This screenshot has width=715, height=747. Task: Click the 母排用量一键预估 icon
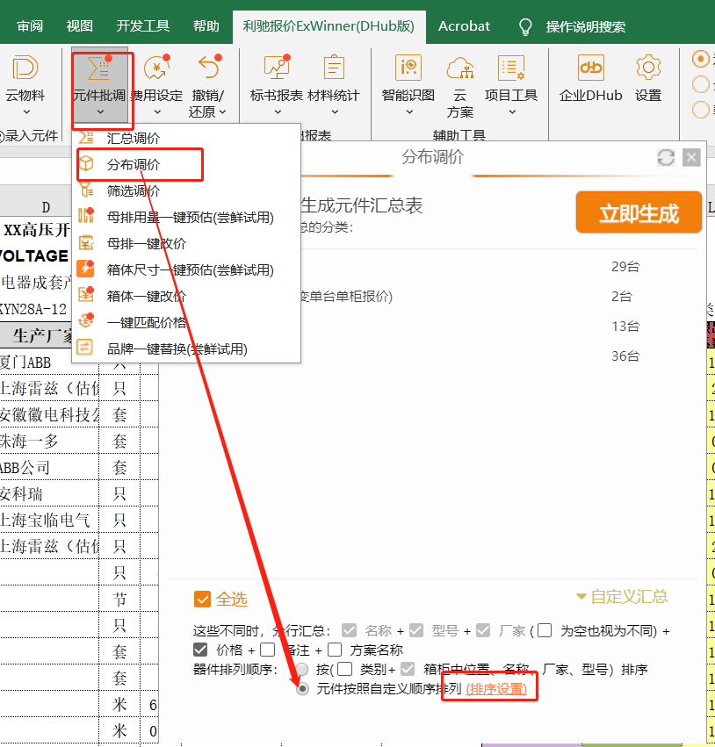point(86,217)
